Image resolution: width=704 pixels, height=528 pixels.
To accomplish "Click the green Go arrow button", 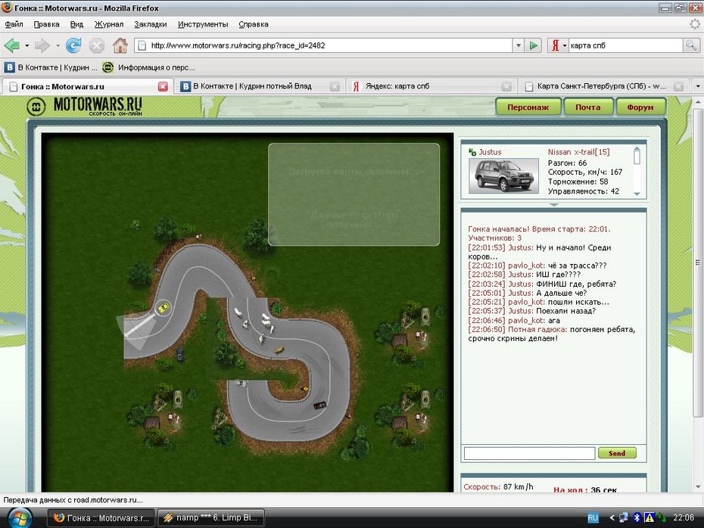I will 534,45.
